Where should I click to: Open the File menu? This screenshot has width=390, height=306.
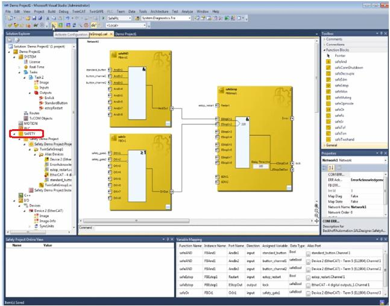pyautogui.click(x=8, y=11)
